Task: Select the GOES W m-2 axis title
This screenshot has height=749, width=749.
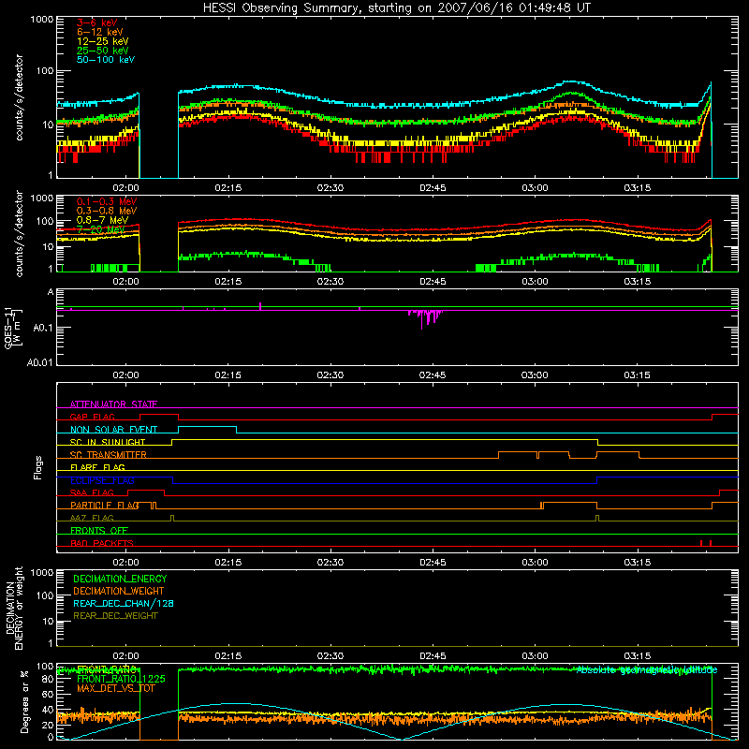Action: [x=12, y=328]
